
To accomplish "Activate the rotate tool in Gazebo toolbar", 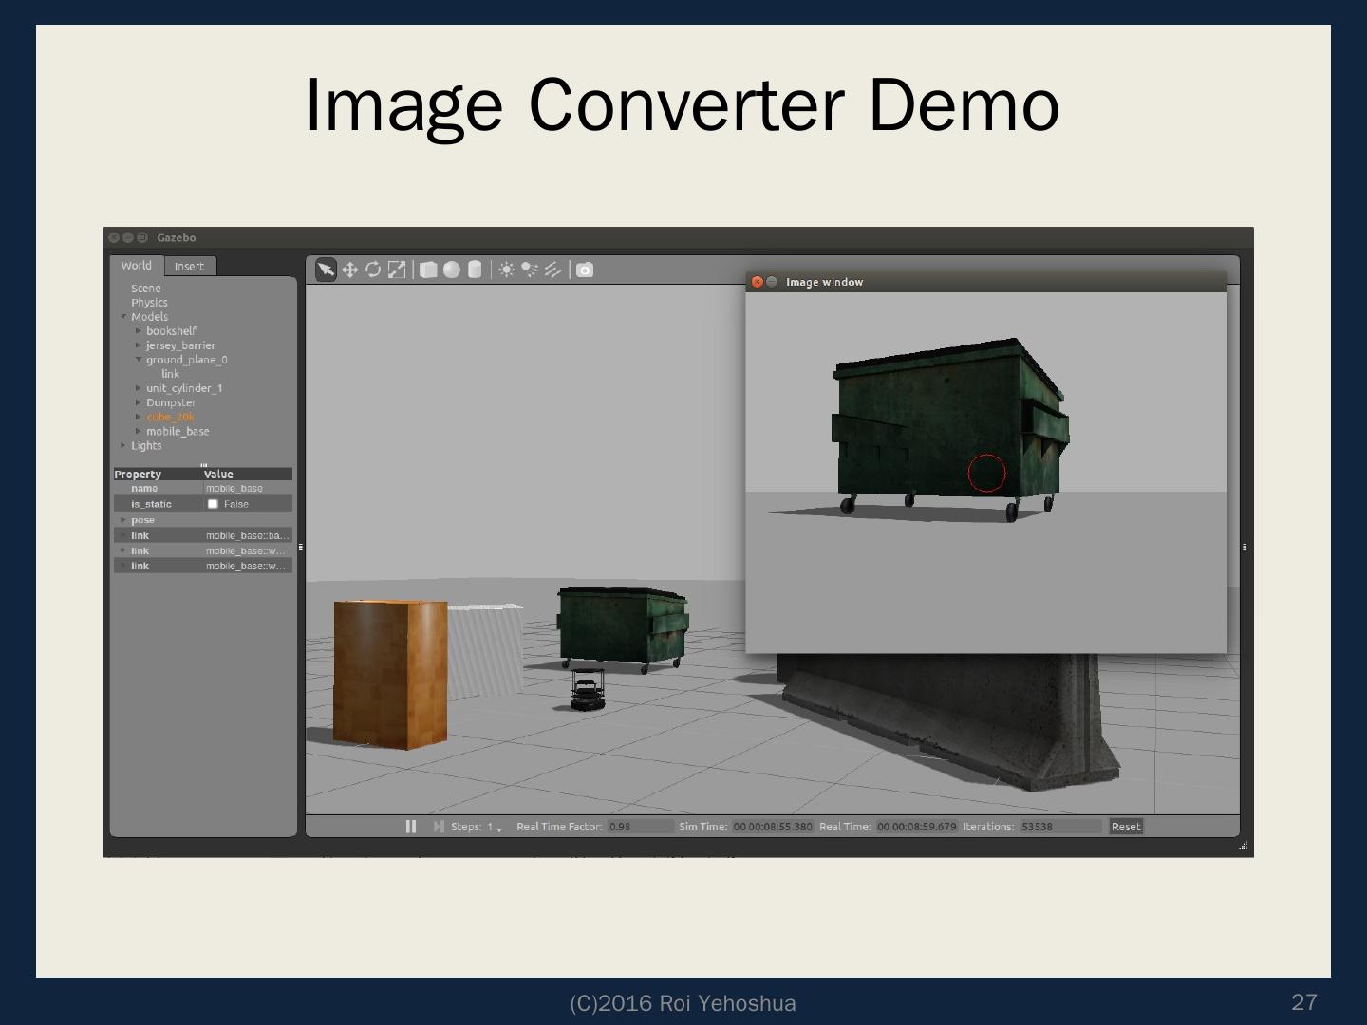I will click(x=373, y=270).
